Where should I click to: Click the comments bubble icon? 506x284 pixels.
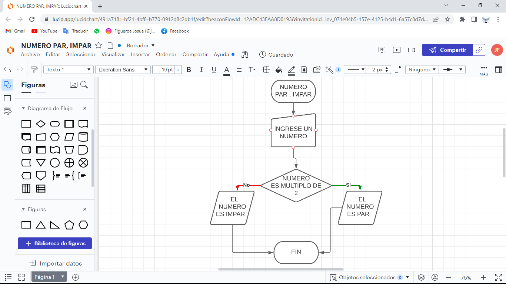click(x=382, y=50)
